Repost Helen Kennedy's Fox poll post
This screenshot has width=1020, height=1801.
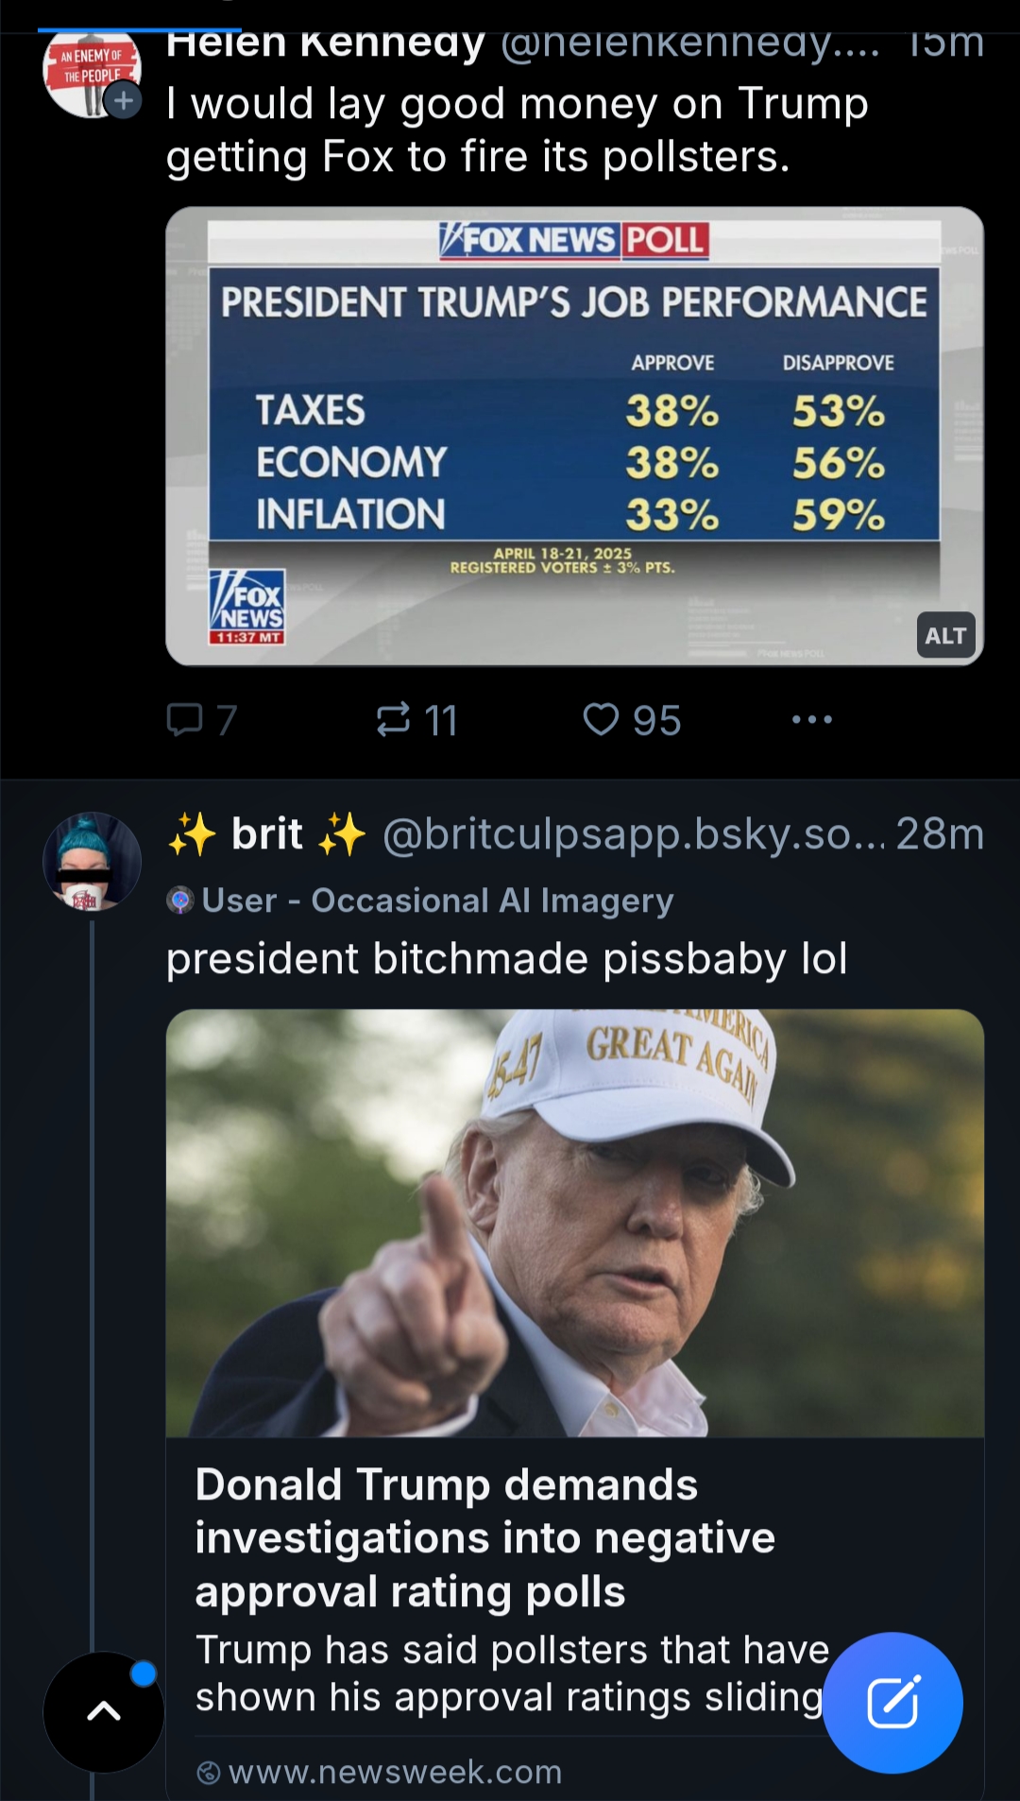(x=416, y=720)
